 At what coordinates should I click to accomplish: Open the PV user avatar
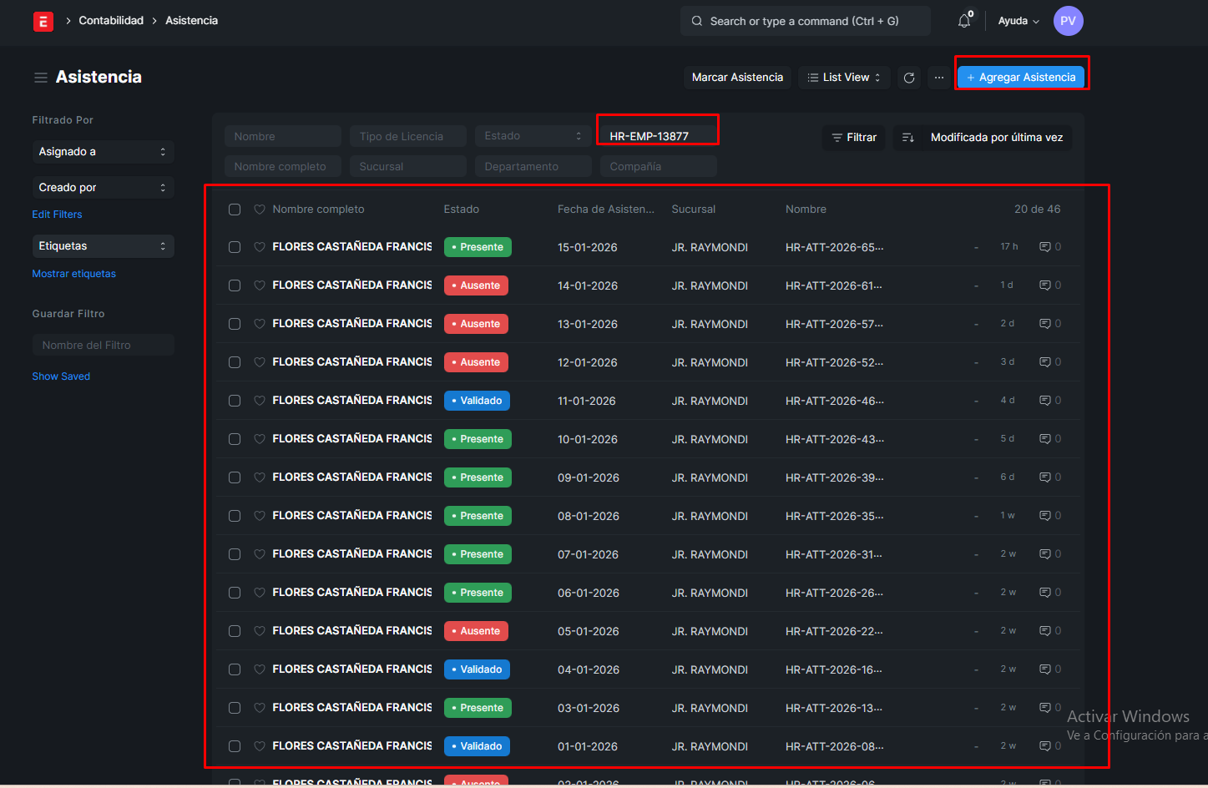pyautogui.click(x=1068, y=21)
